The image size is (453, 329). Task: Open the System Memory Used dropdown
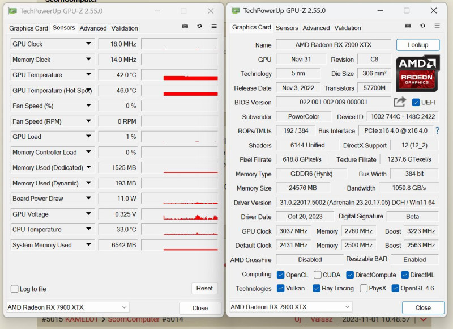tap(88, 245)
